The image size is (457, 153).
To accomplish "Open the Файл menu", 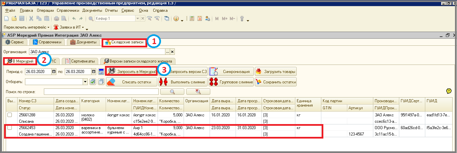I will pos(10,10).
